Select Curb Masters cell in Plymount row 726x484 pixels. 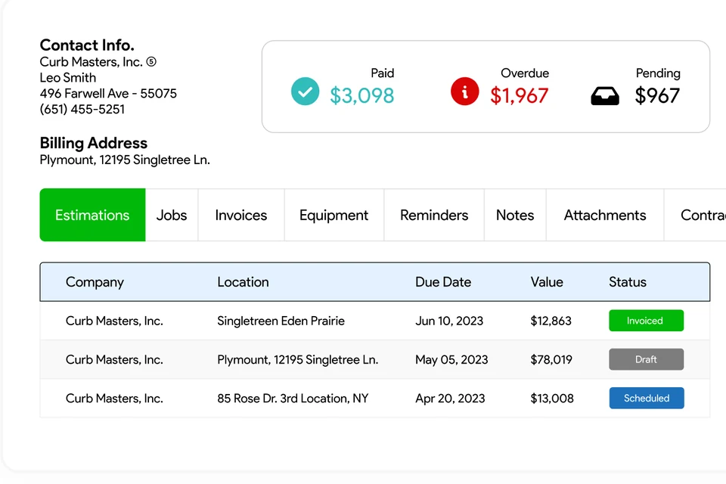114,360
